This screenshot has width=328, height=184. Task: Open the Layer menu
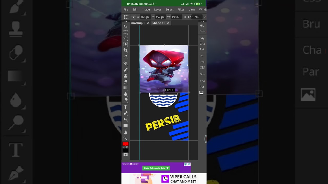158,9
